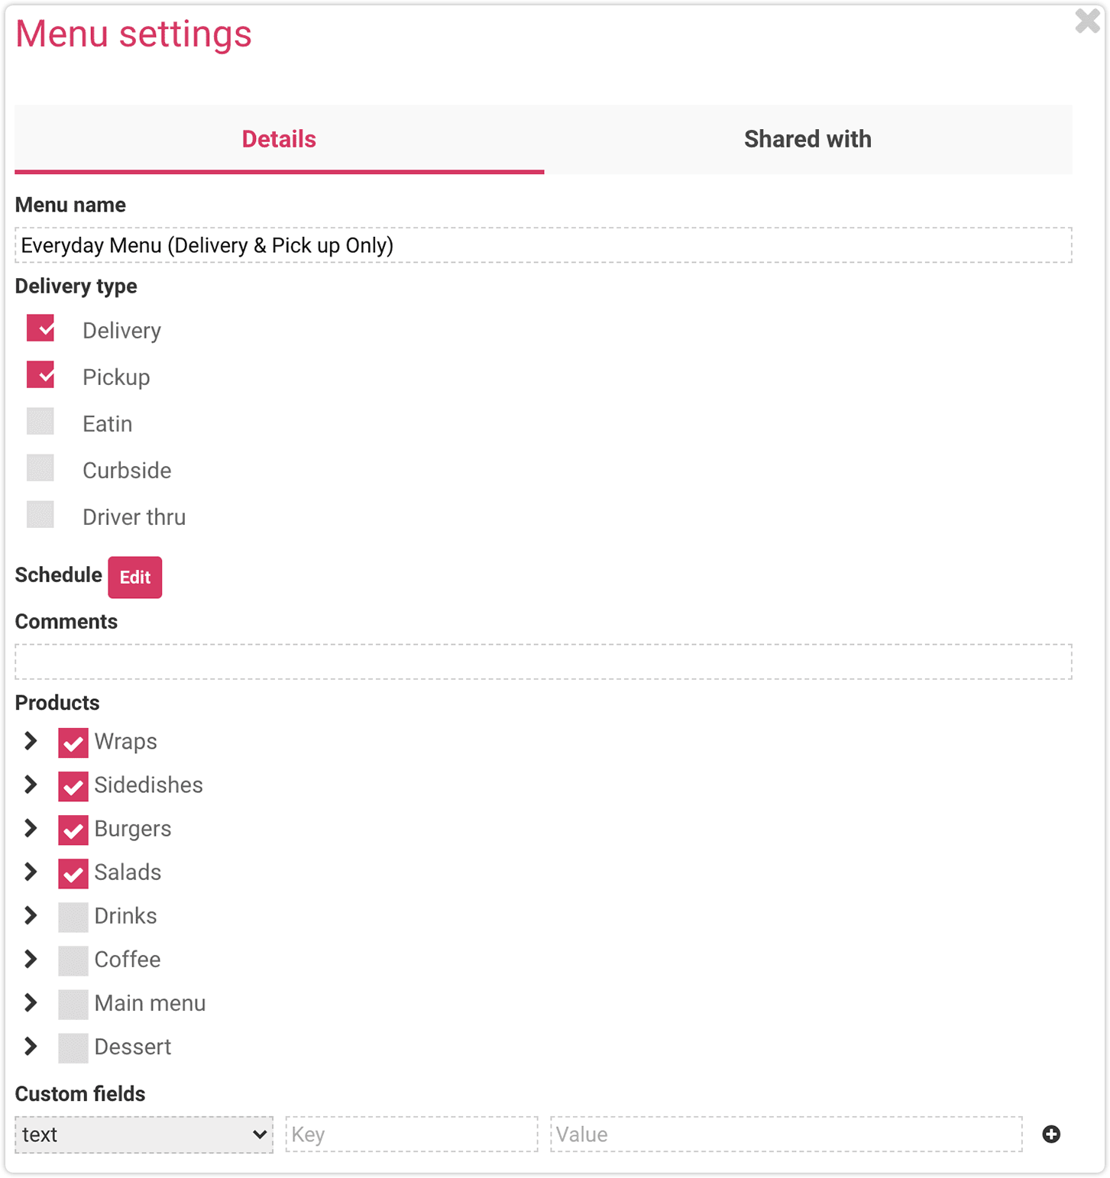The height and width of the screenshot is (1178, 1110).
Task: Click the custom field Key input
Action: (x=412, y=1134)
